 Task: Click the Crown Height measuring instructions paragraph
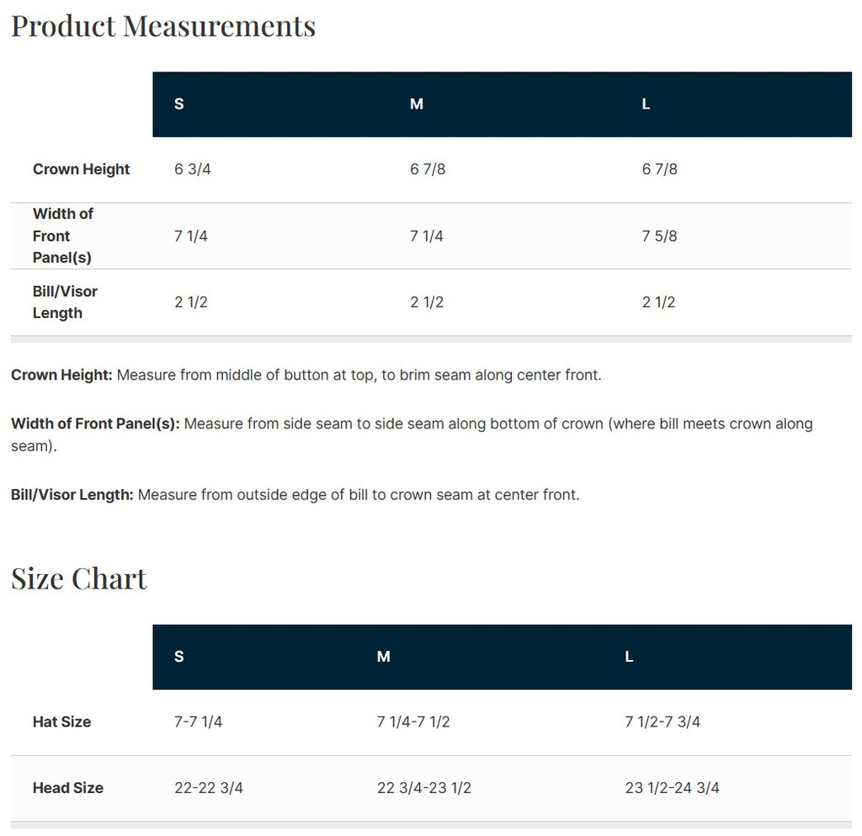pyautogui.click(x=306, y=375)
